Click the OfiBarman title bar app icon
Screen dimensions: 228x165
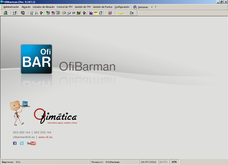tap(2, 2)
